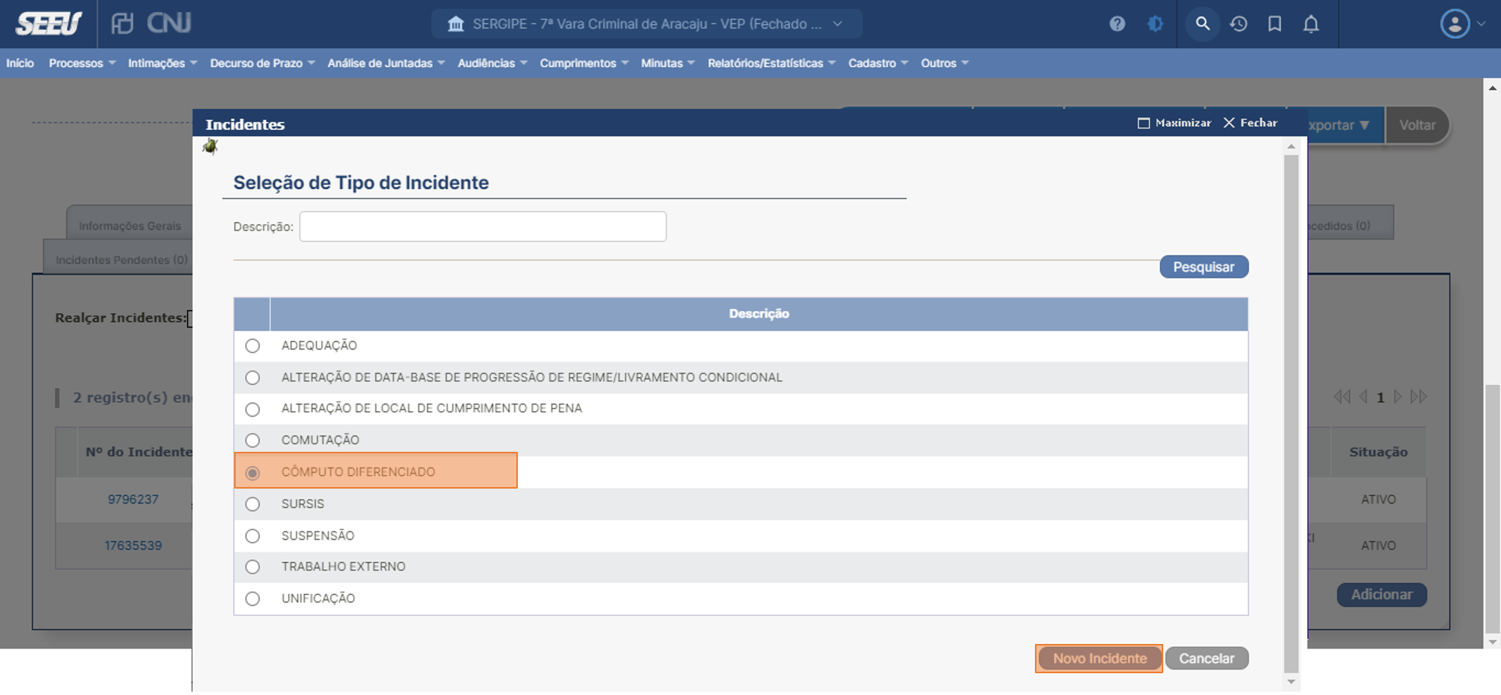Expand the Análise de Juntadas menu
1501x695 pixels.
click(386, 63)
